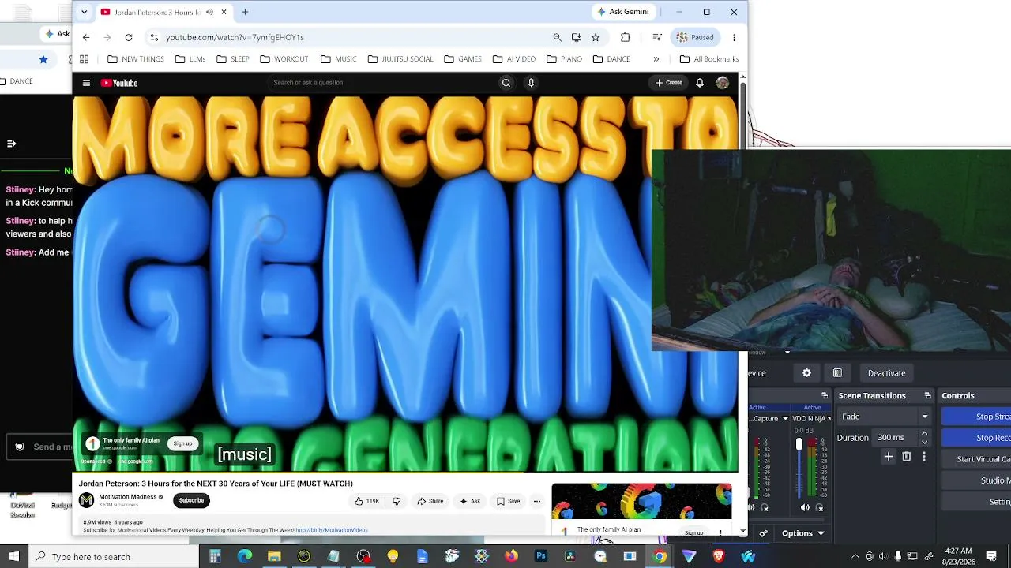Toggle monitoring for VDO NINJA channel

[819, 508]
